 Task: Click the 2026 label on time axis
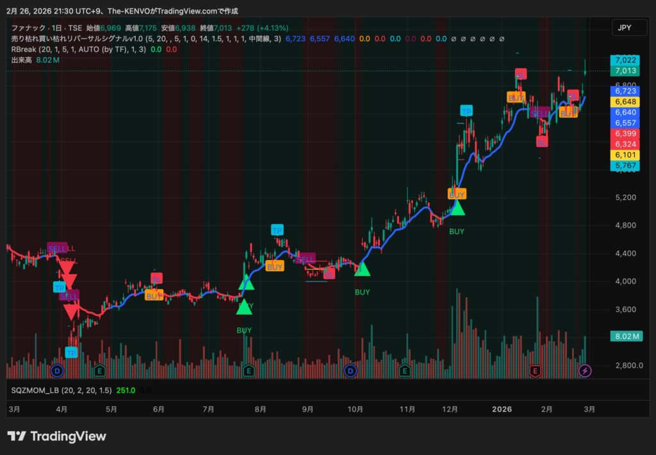(x=502, y=409)
